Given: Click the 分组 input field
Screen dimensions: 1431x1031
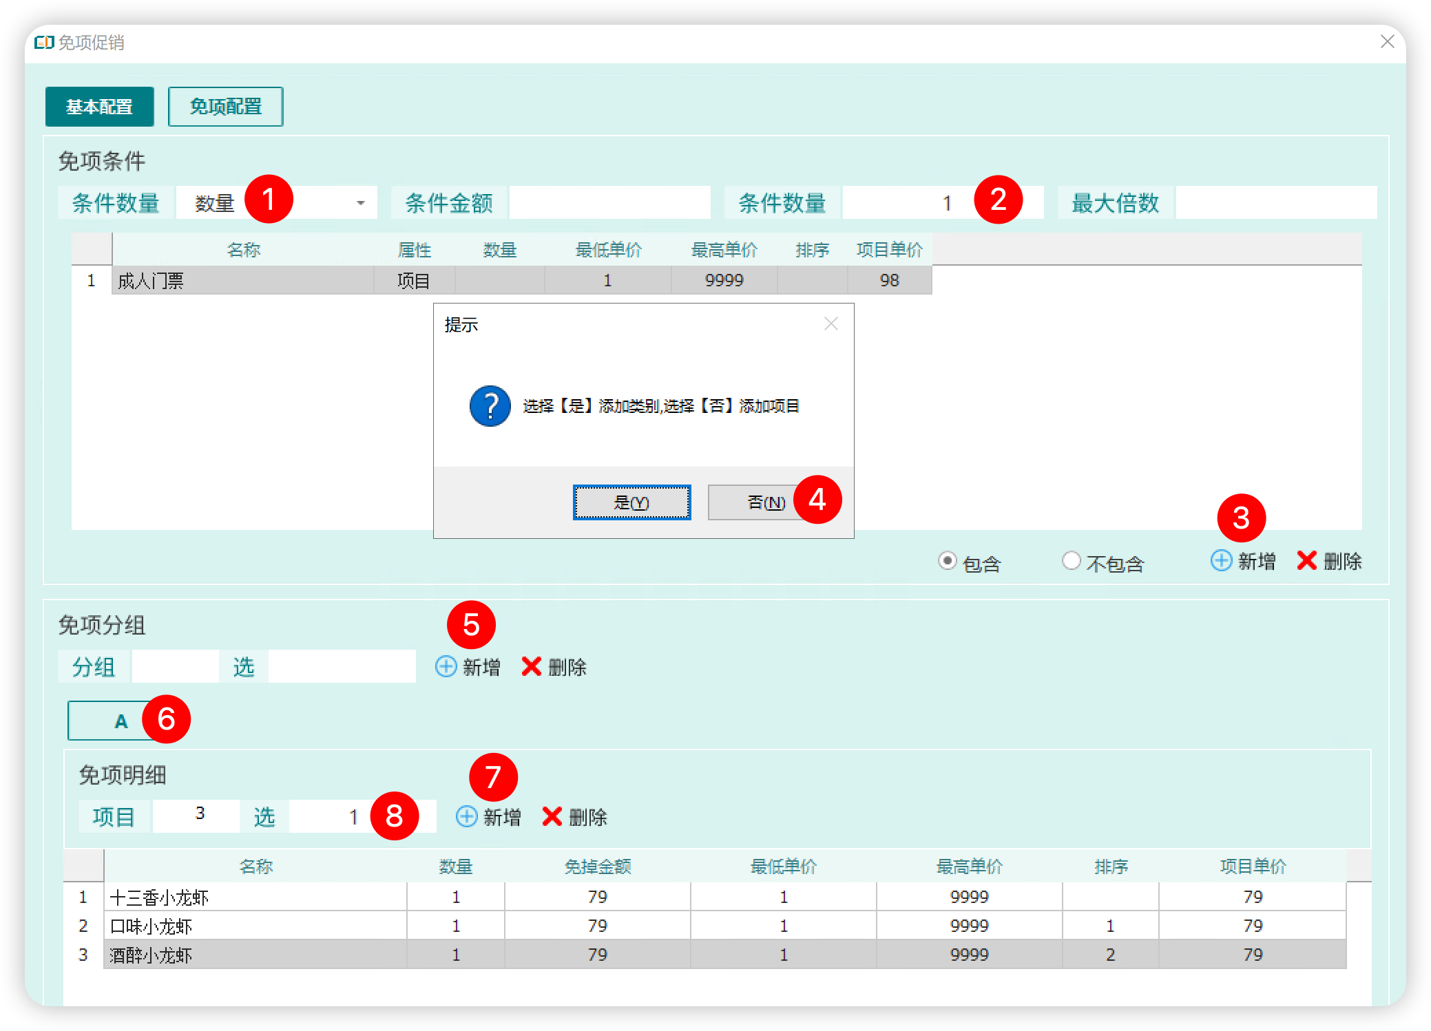Looking at the screenshot, I should [x=175, y=666].
